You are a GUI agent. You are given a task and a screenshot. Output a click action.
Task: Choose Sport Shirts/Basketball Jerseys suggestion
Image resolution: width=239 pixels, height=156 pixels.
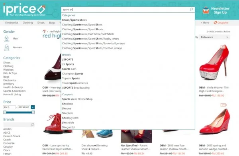pos(94,43)
